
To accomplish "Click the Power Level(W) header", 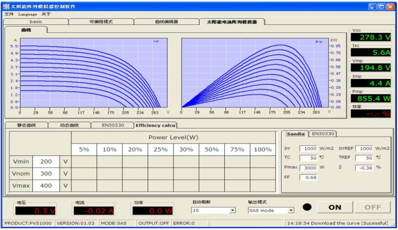I will (x=174, y=138).
